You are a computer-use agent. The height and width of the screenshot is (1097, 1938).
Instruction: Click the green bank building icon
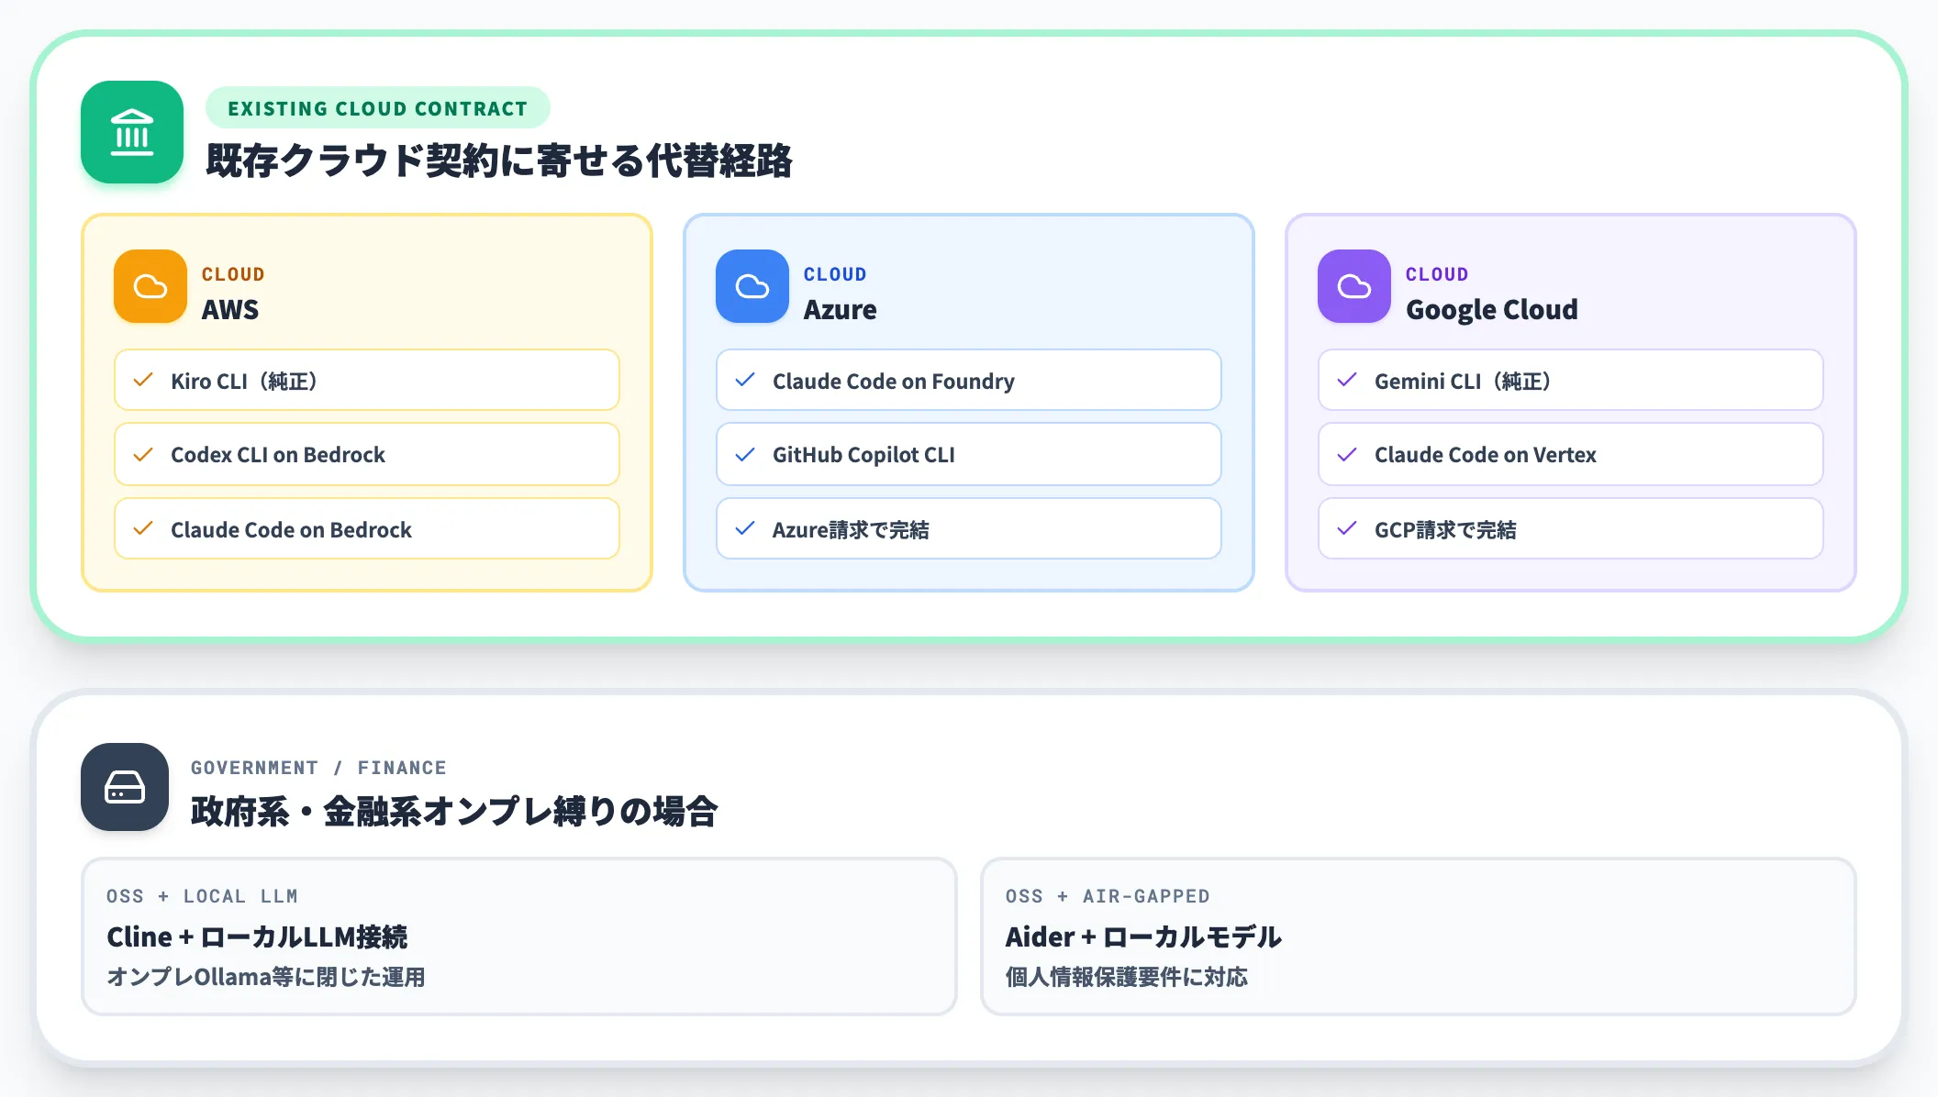(x=132, y=132)
